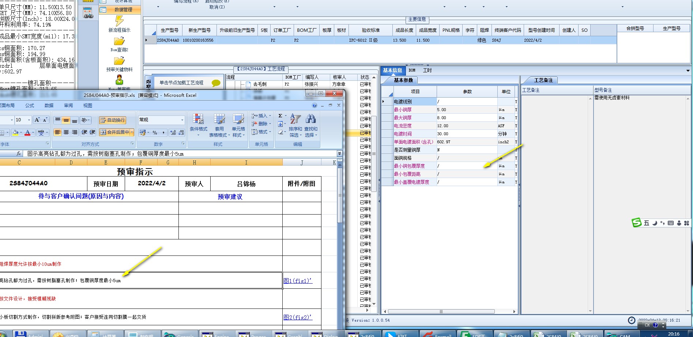Apply comma style to cell
This screenshot has width=693, height=337.
pyautogui.click(x=163, y=132)
